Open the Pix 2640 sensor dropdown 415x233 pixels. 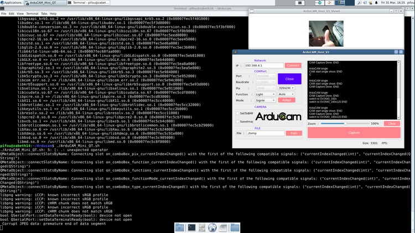pyautogui.click(x=266, y=88)
